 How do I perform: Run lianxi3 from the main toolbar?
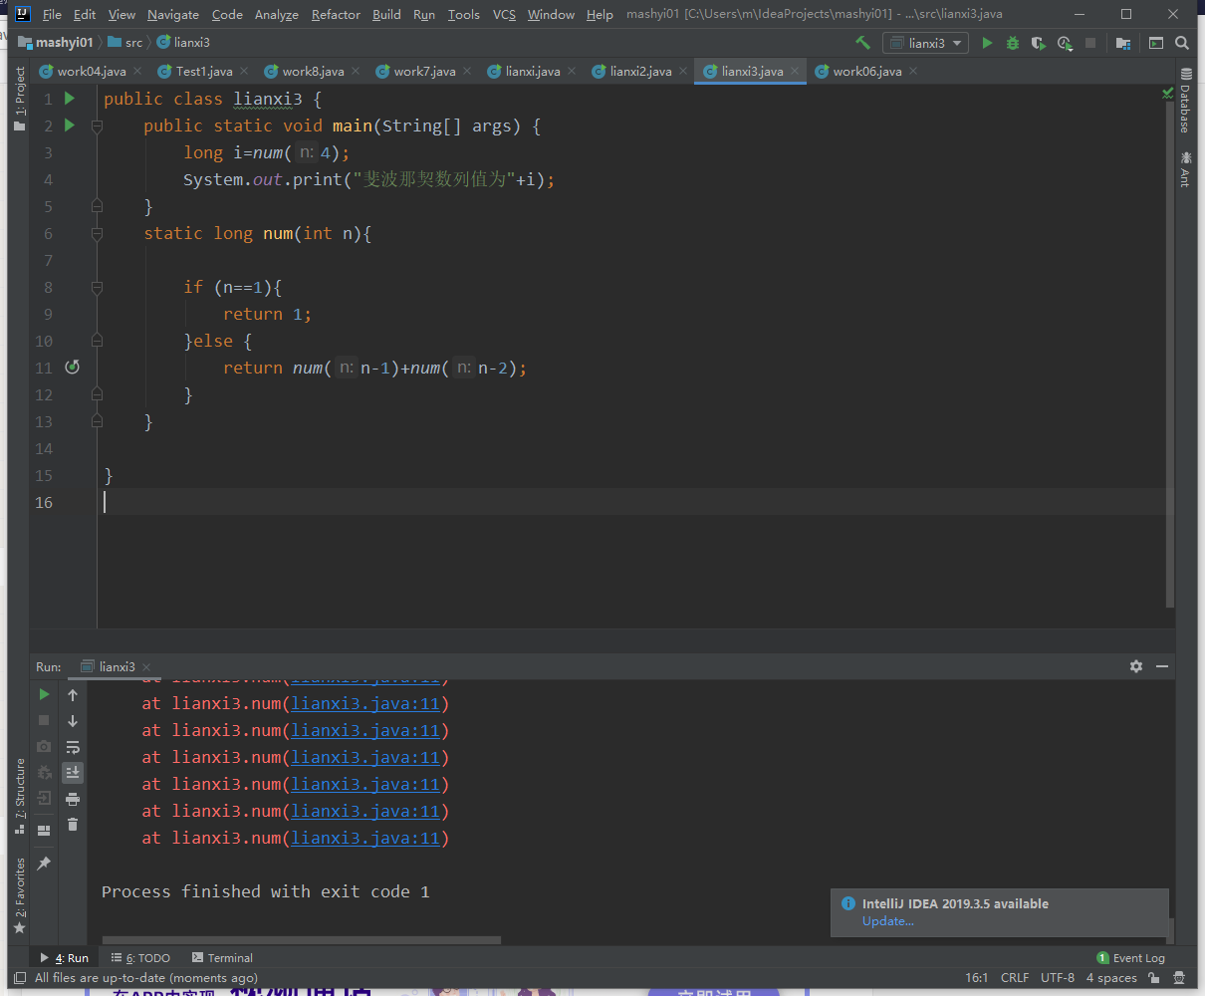click(x=987, y=43)
